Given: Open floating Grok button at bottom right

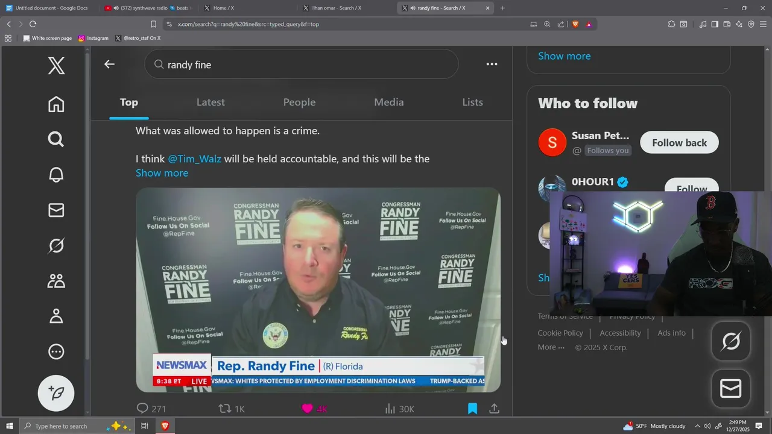Looking at the screenshot, I should pyautogui.click(x=731, y=342).
